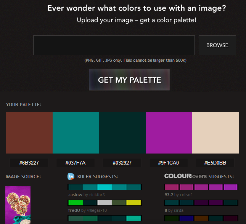This screenshot has height=224, width=246.
Task: Open the 'zaslow' palette name link
Action: coord(75,195)
